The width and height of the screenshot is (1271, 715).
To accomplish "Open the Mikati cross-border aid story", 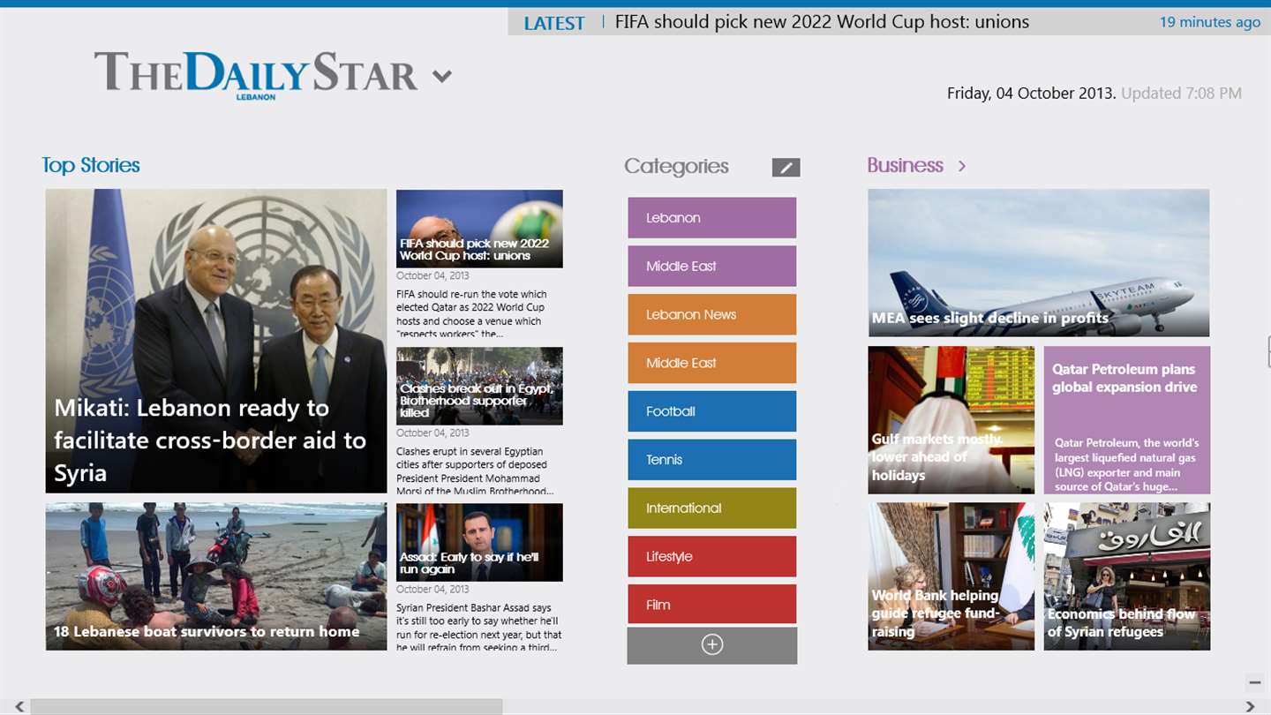I will coord(216,341).
